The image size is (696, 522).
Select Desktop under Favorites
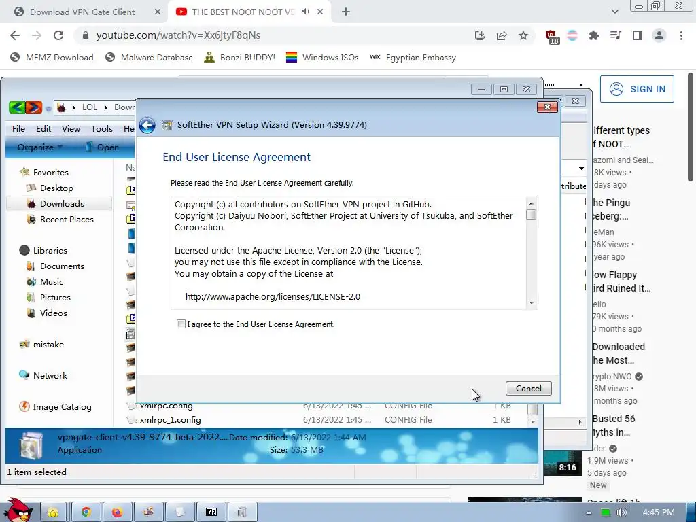coord(56,188)
